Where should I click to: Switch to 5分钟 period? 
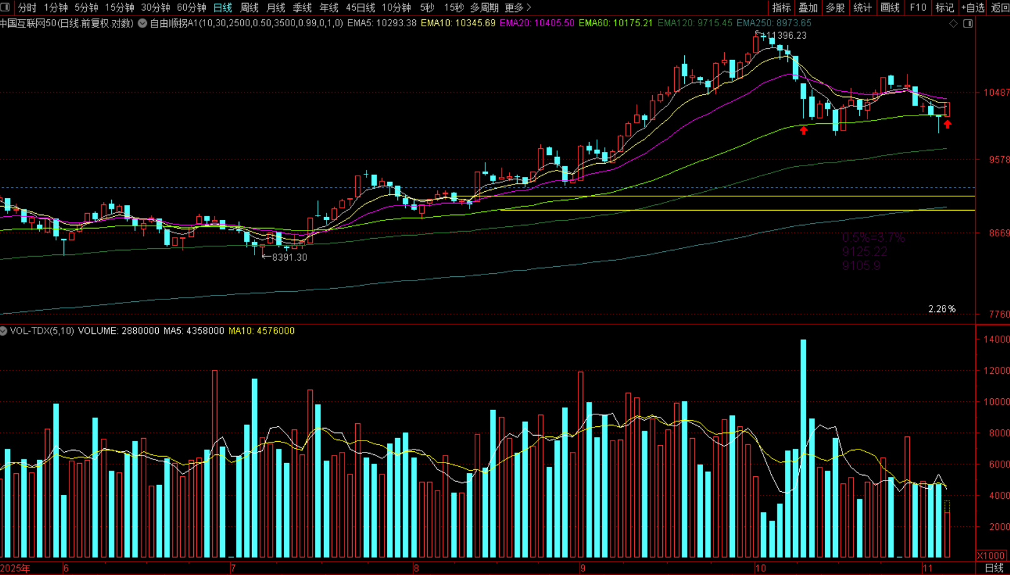click(86, 7)
